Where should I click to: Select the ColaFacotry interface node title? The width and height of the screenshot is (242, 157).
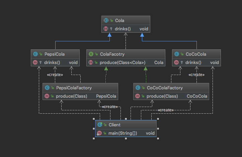pyautogui.click(x=112, y=54)
